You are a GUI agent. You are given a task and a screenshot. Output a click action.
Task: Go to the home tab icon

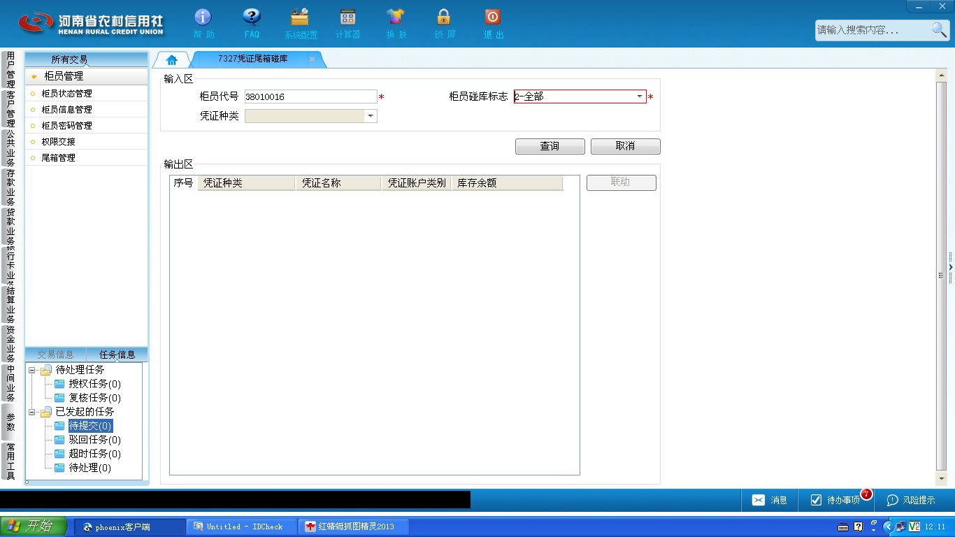(171, 59)
